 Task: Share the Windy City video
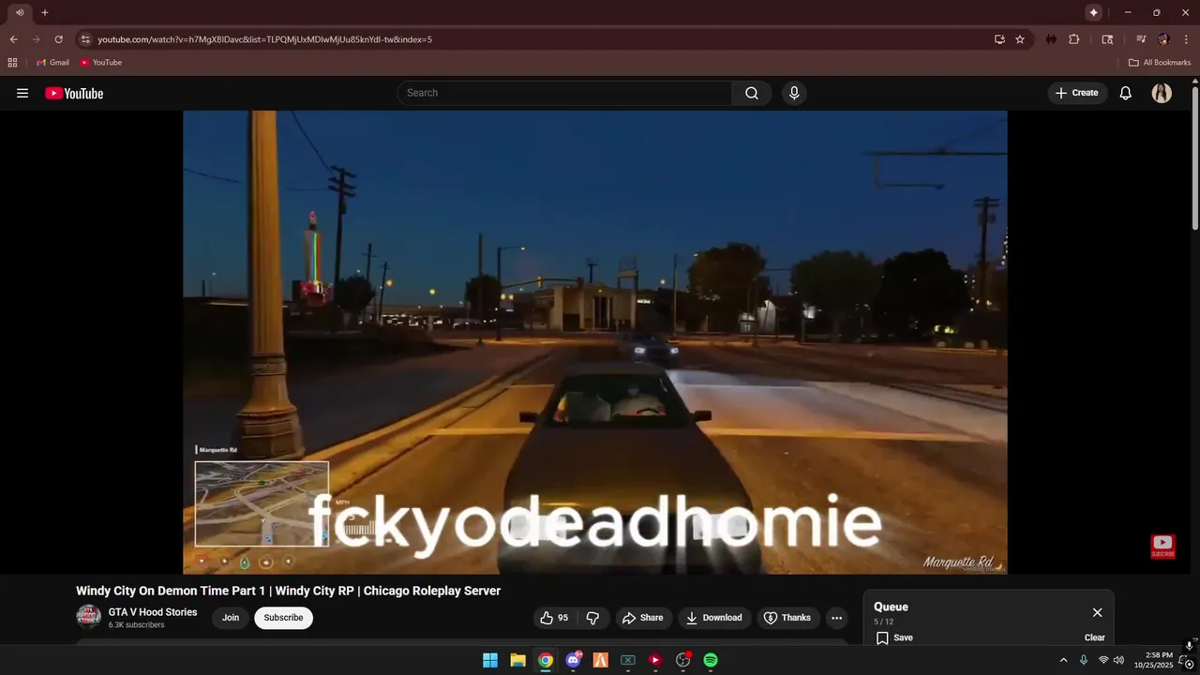coord(642,618)
